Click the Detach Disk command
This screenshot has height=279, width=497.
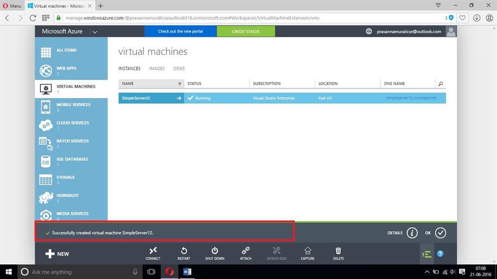point(276,254)
